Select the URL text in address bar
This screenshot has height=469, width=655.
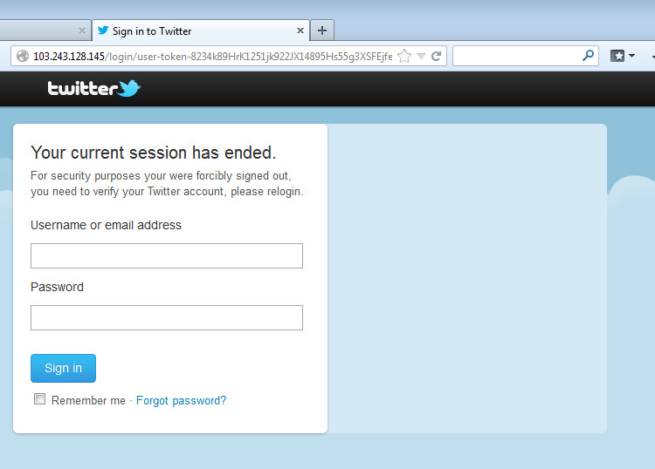(x=212, y=57)
